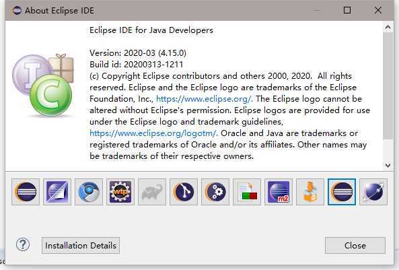399x270 pixels.
Task: Open the pencil-and-page Eclipse feature icon
Action: pyautogui.click(x=57, y=192)
